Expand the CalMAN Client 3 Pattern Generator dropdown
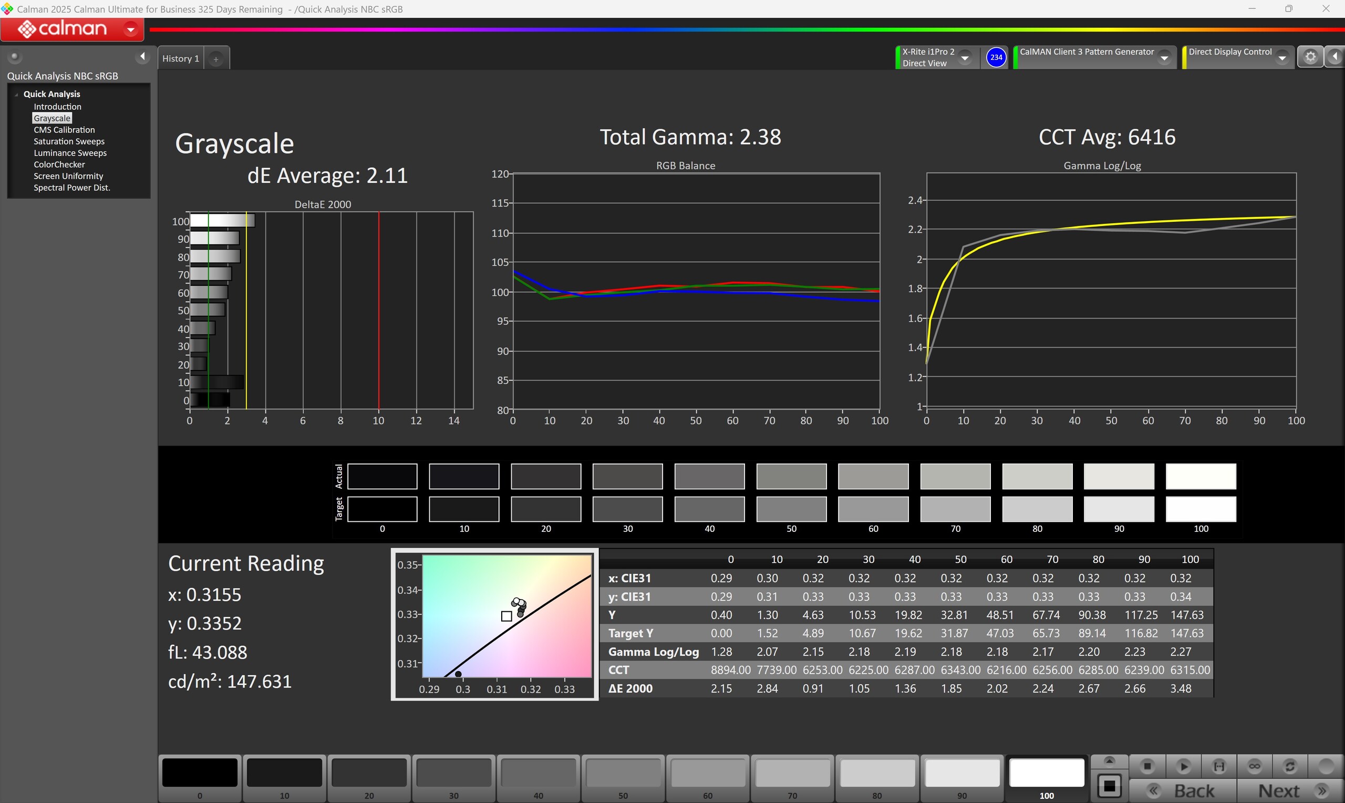Screen dimensions: 1345x803 coord(1164,57)
